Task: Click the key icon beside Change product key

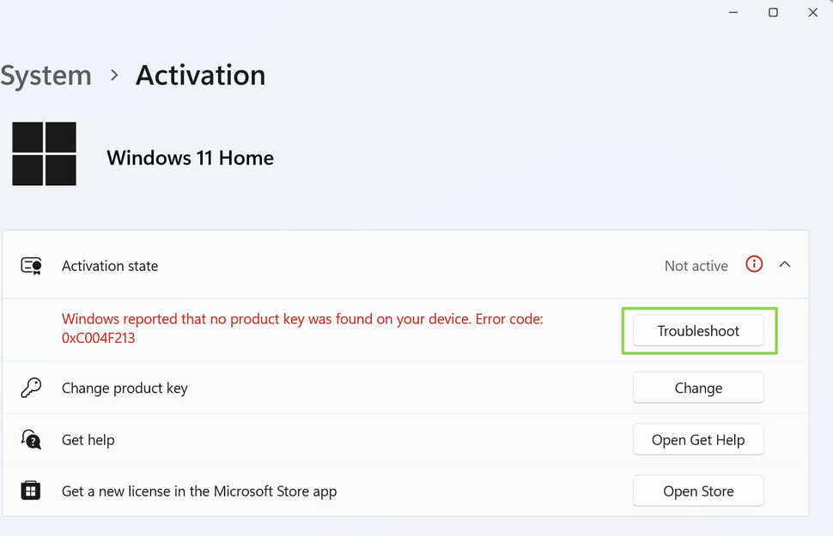Action: [31, 388]
